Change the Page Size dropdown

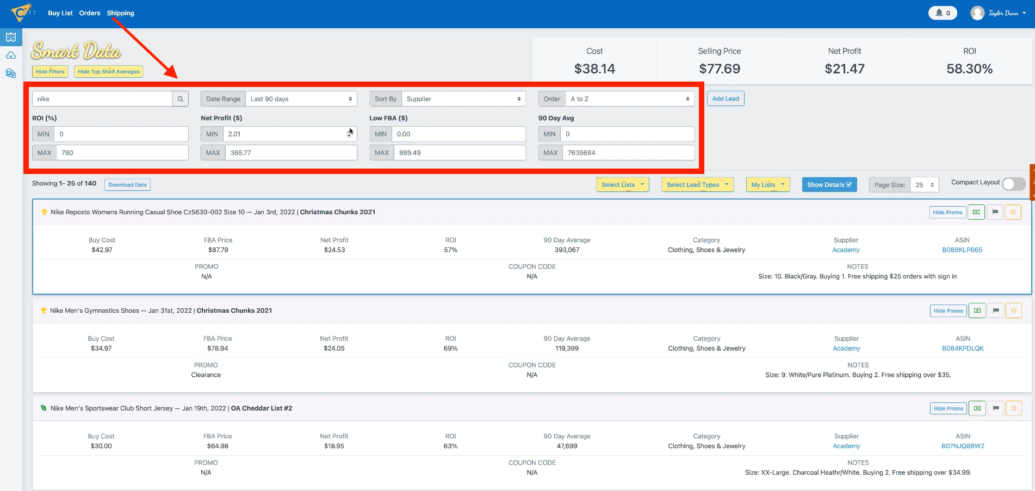point(925,185)
